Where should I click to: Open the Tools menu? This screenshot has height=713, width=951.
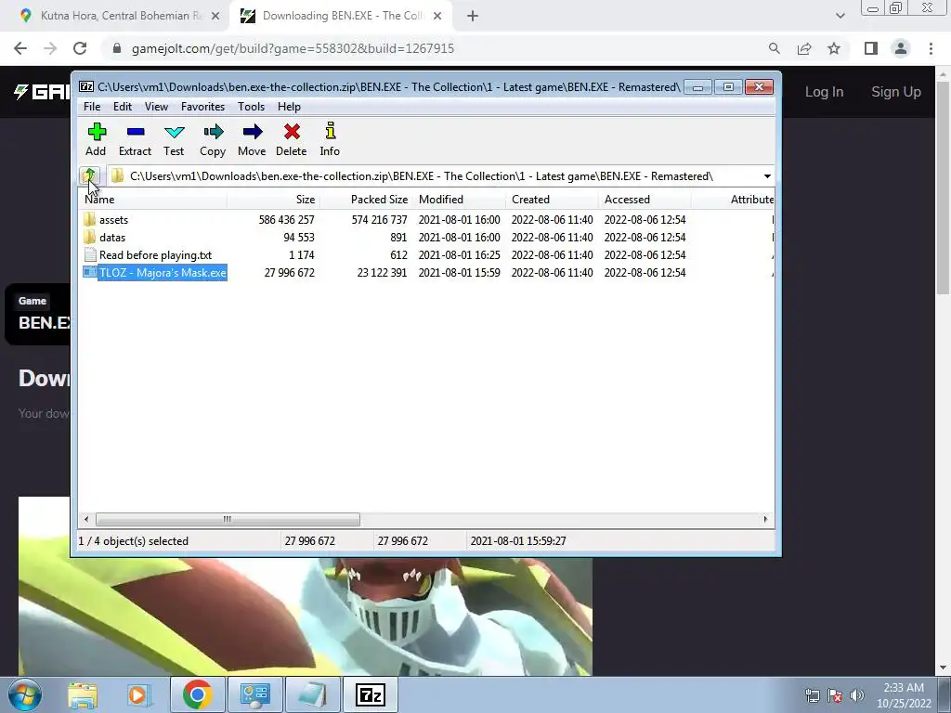tap(251, 107)
